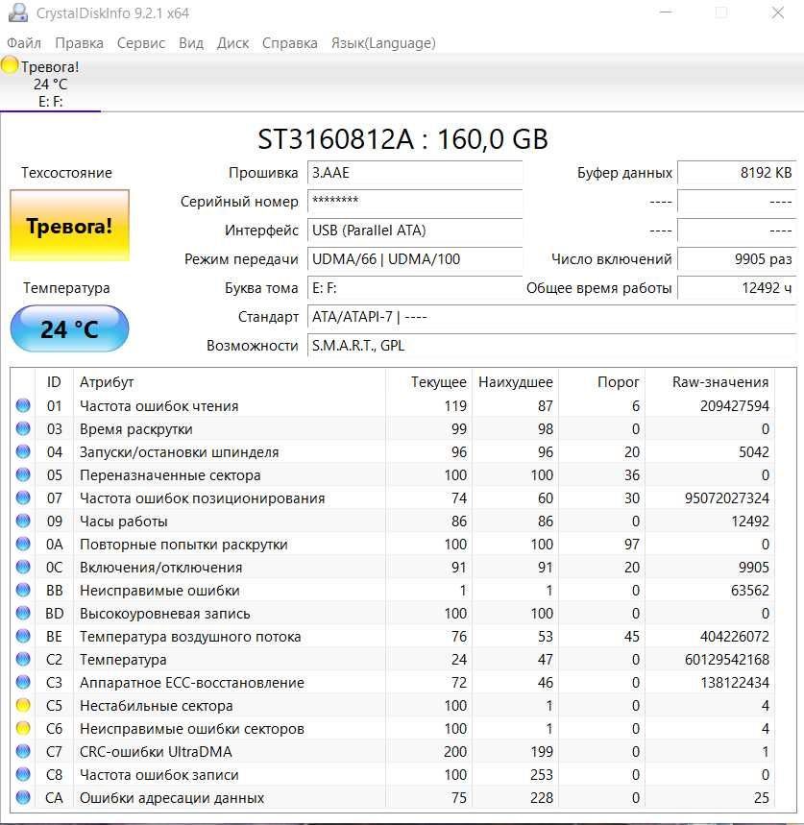The image size is (804, 825).
Task: Click the ID column header
Action: point(54,382)
